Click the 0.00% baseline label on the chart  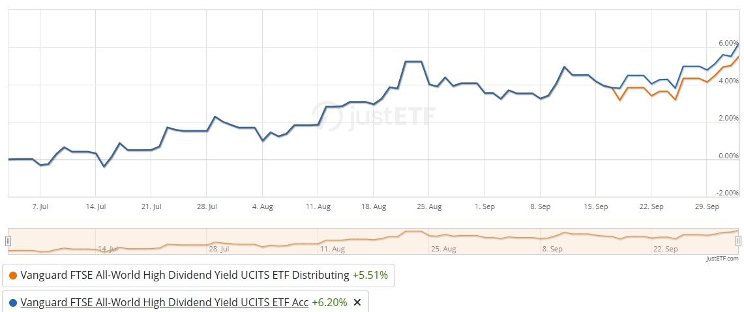point(726,156)
